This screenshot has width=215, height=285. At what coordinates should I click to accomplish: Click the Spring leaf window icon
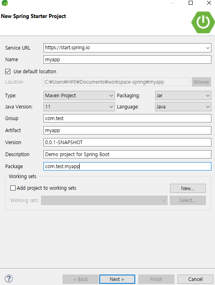click(x=5, y=3)
